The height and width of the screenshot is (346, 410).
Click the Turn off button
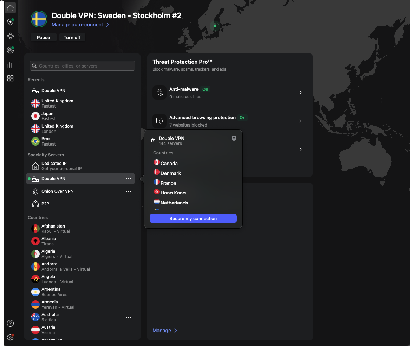click(x=72, y=37)
